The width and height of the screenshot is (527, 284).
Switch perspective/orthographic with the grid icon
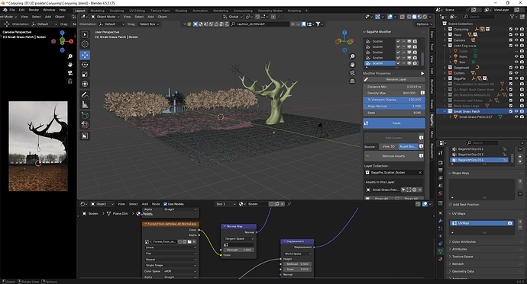coord(352,81)
